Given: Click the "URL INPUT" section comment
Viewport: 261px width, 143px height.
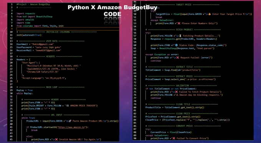Looking at the screenshot, I should click(x=55, y=115).
